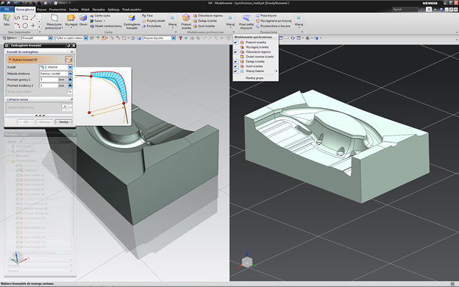Select the Wyciągnij extrude tool
The image size is (459, 287).
tap(71, 21)
